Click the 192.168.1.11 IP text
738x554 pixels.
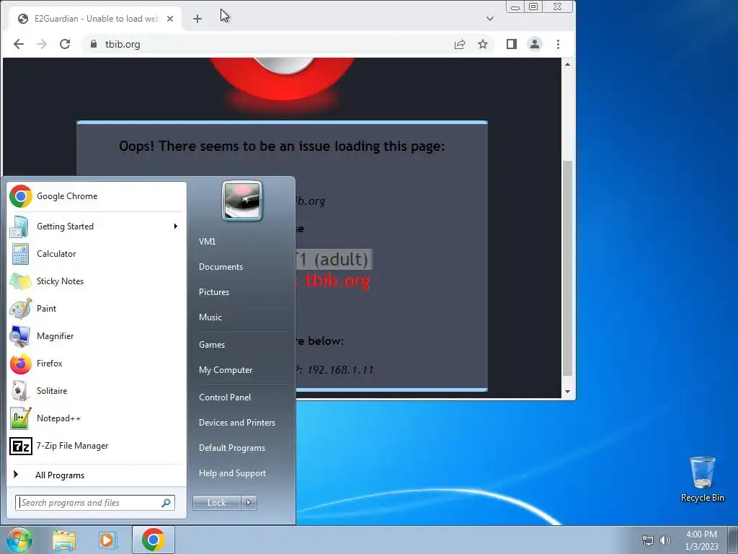340,370
